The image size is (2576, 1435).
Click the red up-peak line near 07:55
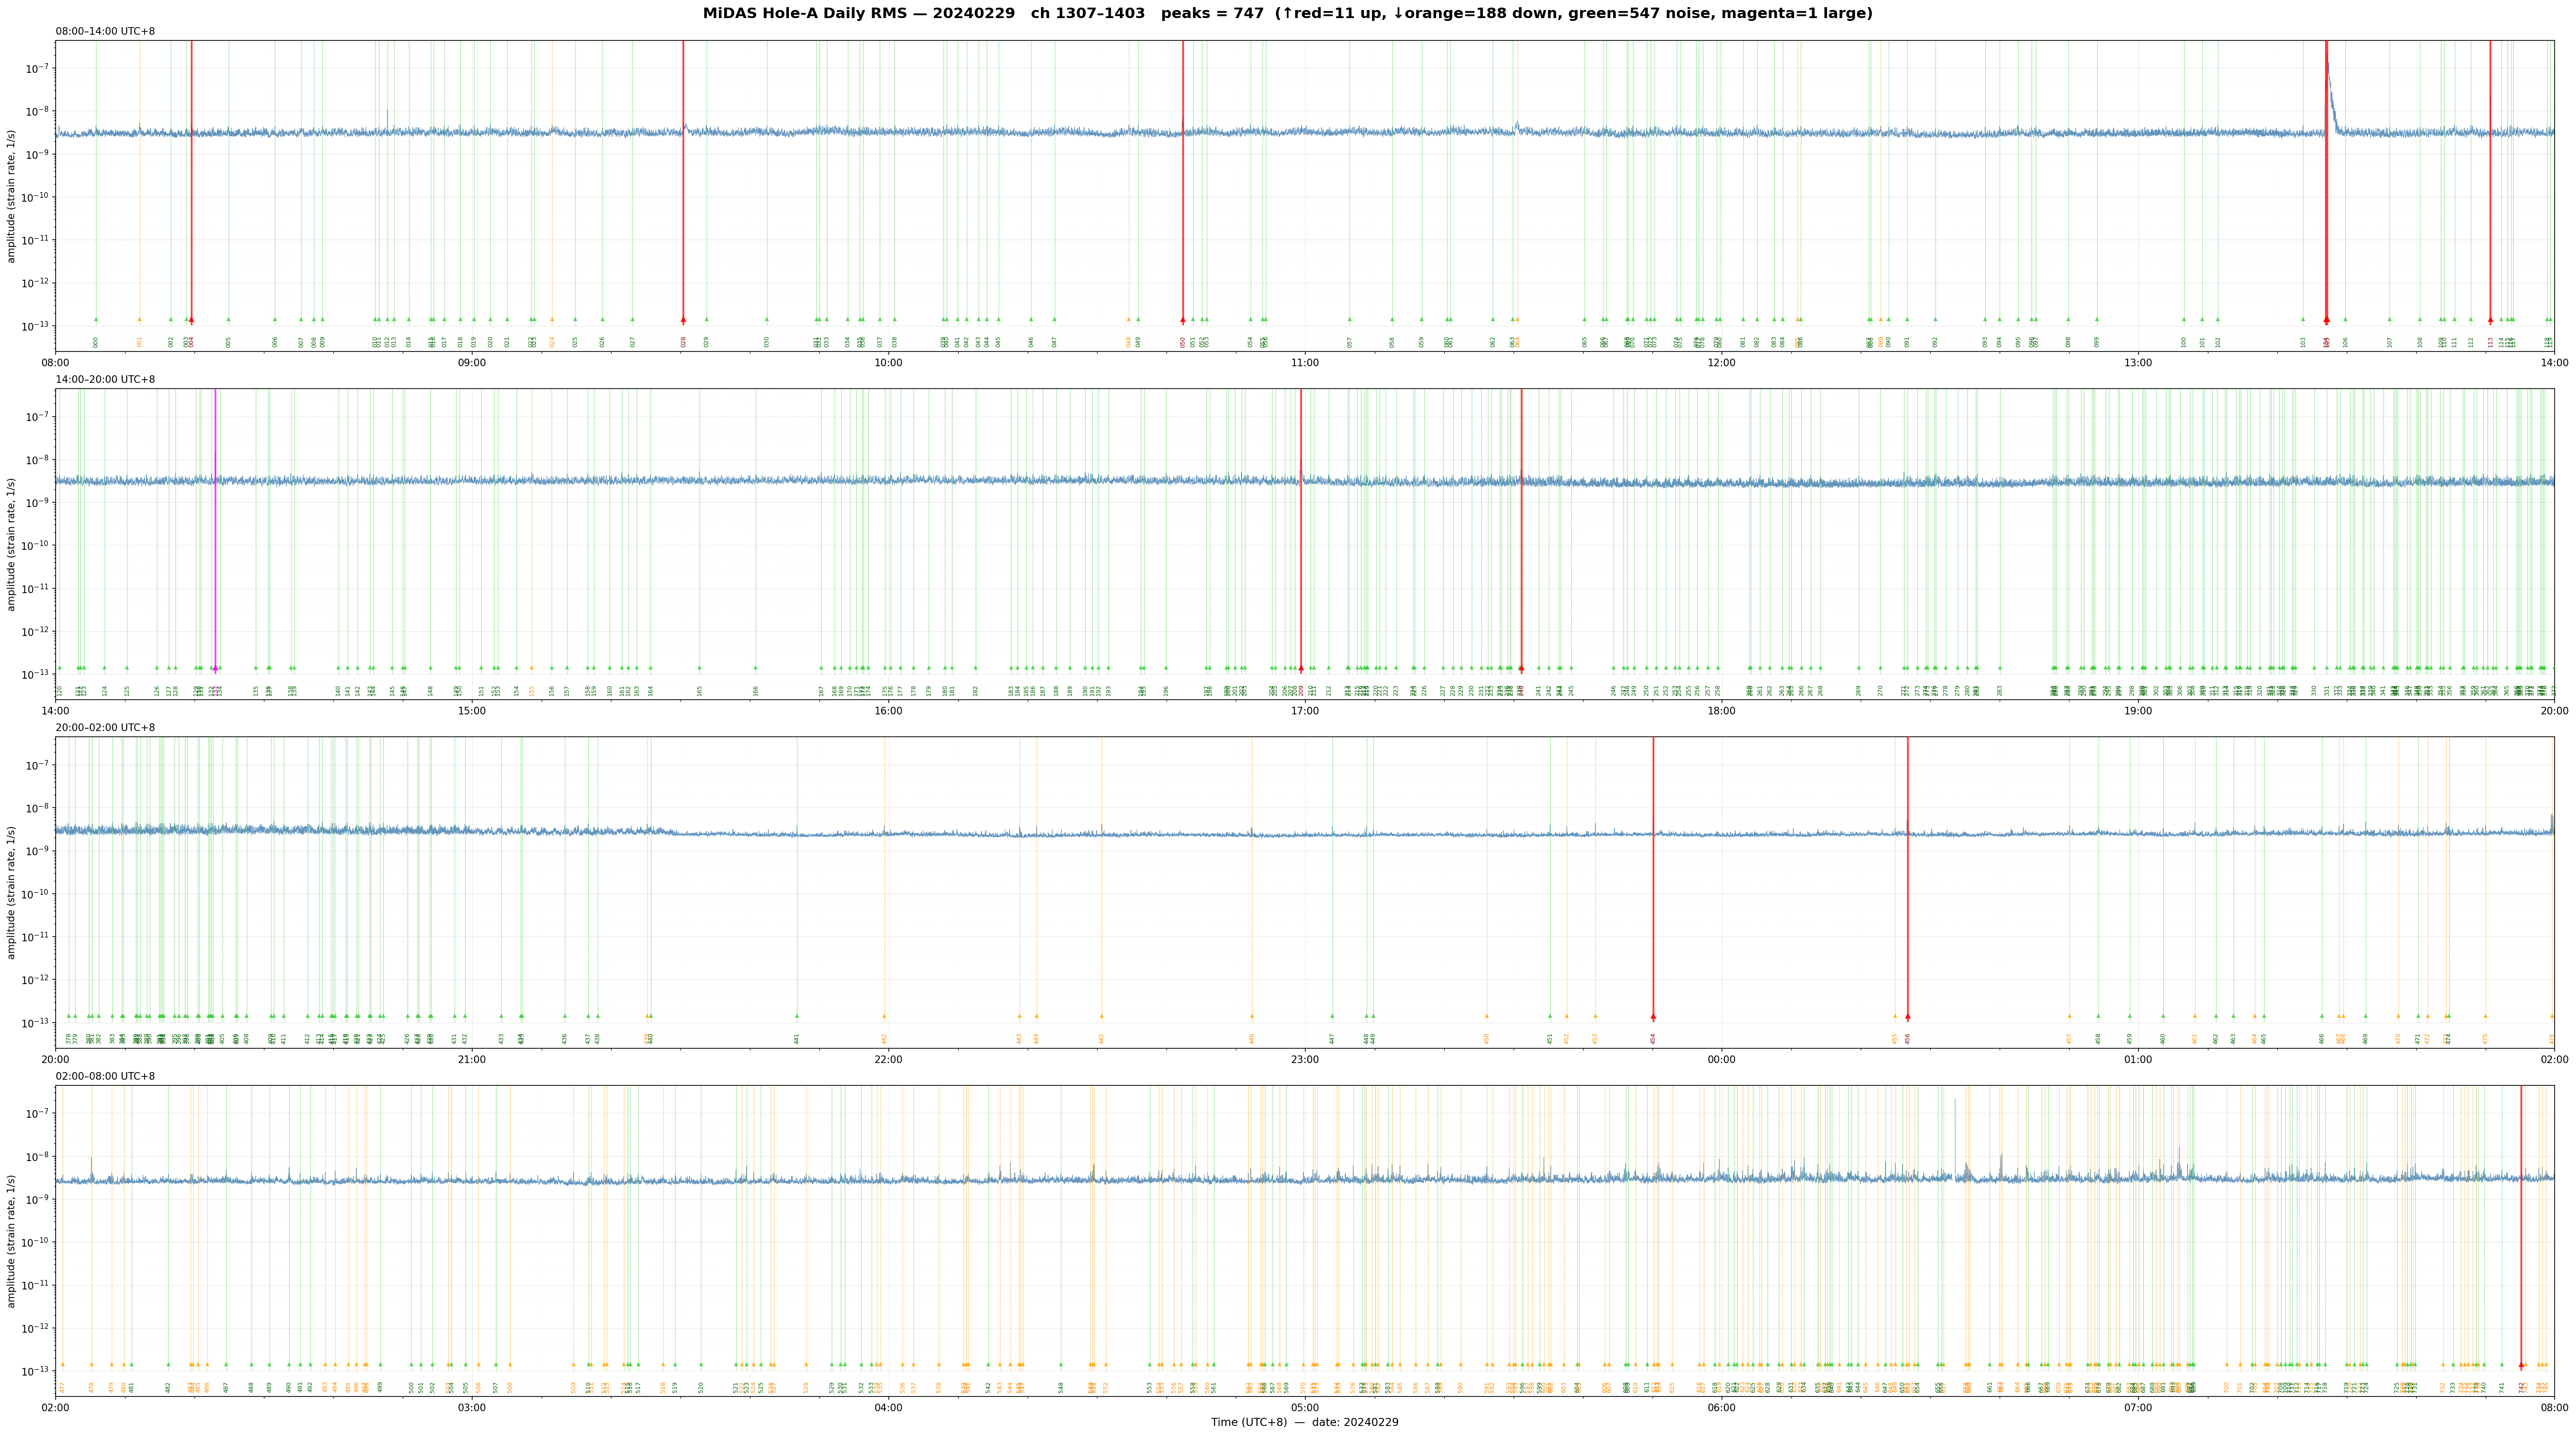tap(2521, 1227)
